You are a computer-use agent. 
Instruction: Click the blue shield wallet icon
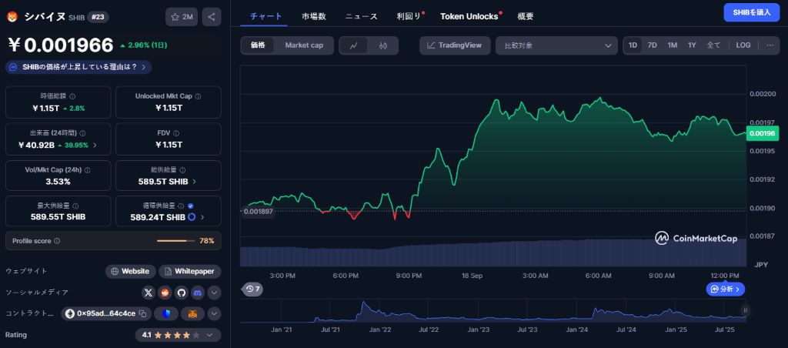[x=166, y=314]
